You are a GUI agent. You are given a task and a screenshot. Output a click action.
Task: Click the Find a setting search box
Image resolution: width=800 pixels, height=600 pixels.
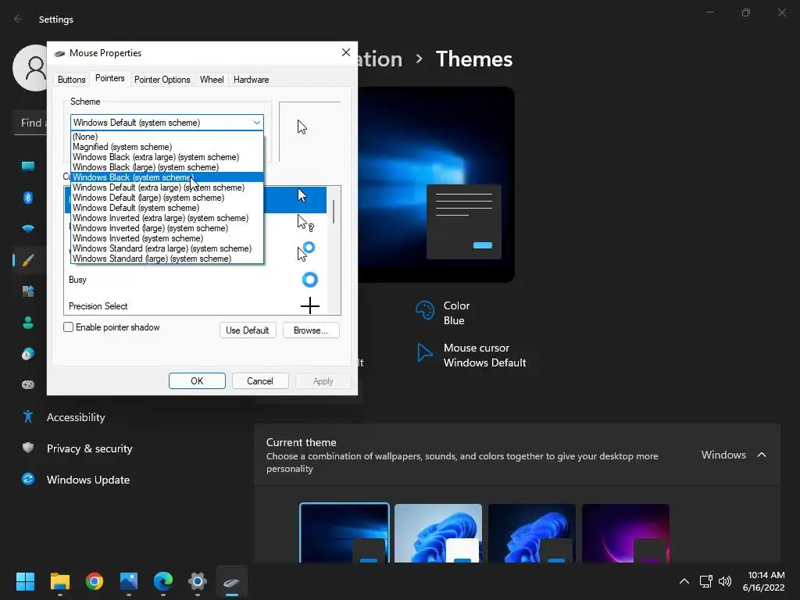(30, 123)
